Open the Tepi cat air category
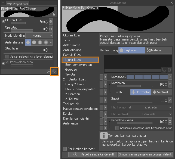This screenshot has height=159, width=175. click(71, 104)
